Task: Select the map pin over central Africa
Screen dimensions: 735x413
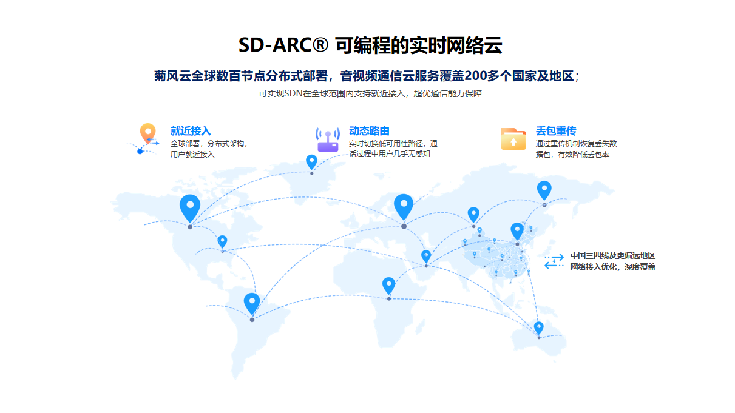Action: click(x=388, y=285)
